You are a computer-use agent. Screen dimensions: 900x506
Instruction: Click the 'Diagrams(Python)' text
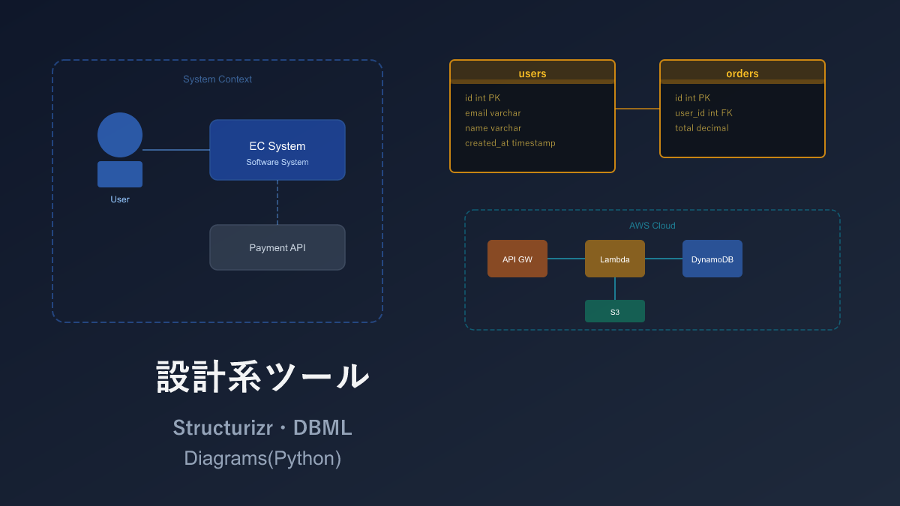point(262,458)
